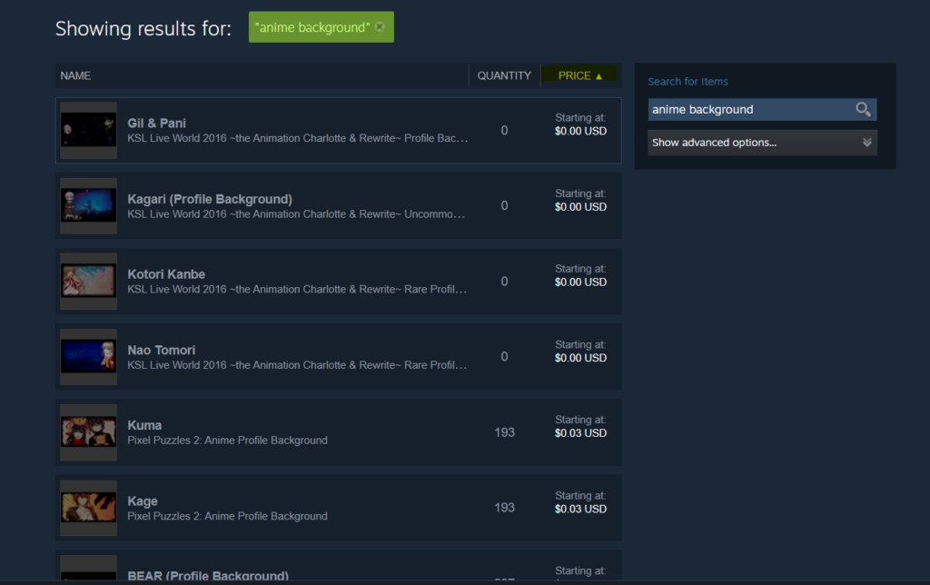Screen dimensions: 930x585
Task: Click the item search magnifier icon
Action: click(x=862, y=109)
